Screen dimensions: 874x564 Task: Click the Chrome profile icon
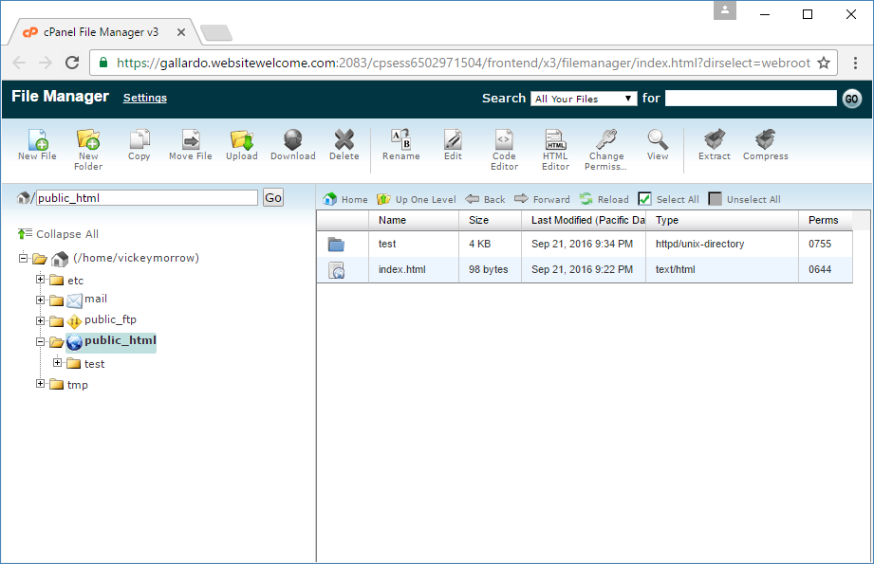click(x=725, y=10)
